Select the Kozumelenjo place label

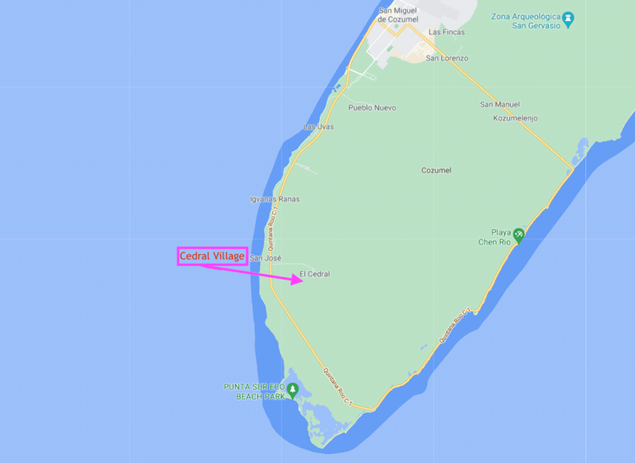[x=515, y=118]
